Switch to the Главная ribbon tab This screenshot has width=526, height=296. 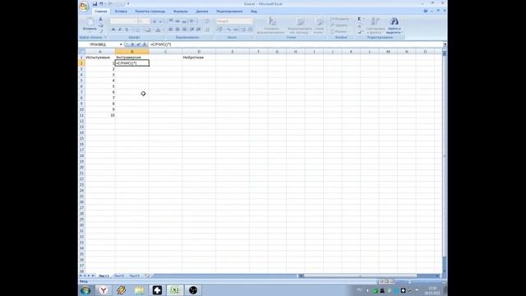[100, 12]
